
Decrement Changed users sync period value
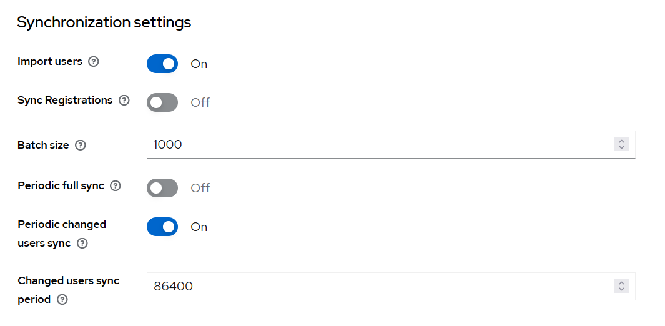[x=621, y=290]
